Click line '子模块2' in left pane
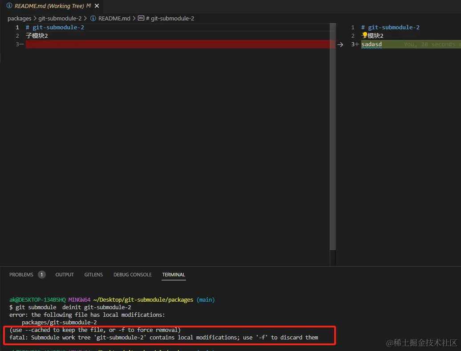This screenshot has width=461, height=351. 37,36
